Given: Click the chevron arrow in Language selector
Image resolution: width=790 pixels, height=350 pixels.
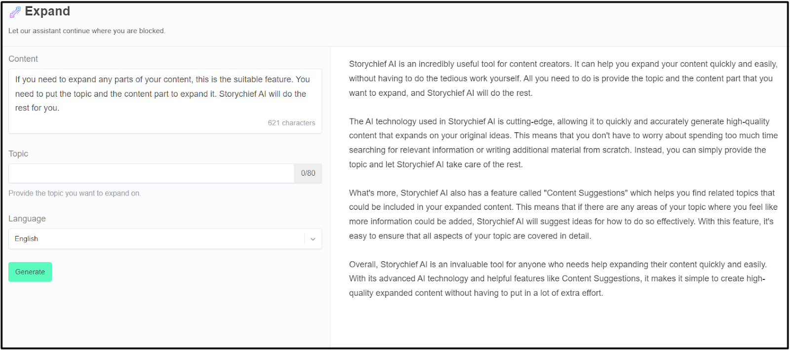Looking at the screenshot, I should click(x=313, y=239).
